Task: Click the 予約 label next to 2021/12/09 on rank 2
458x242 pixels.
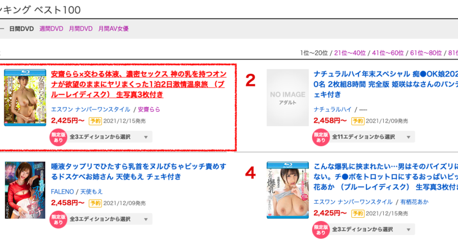Action: pos(358,121)
